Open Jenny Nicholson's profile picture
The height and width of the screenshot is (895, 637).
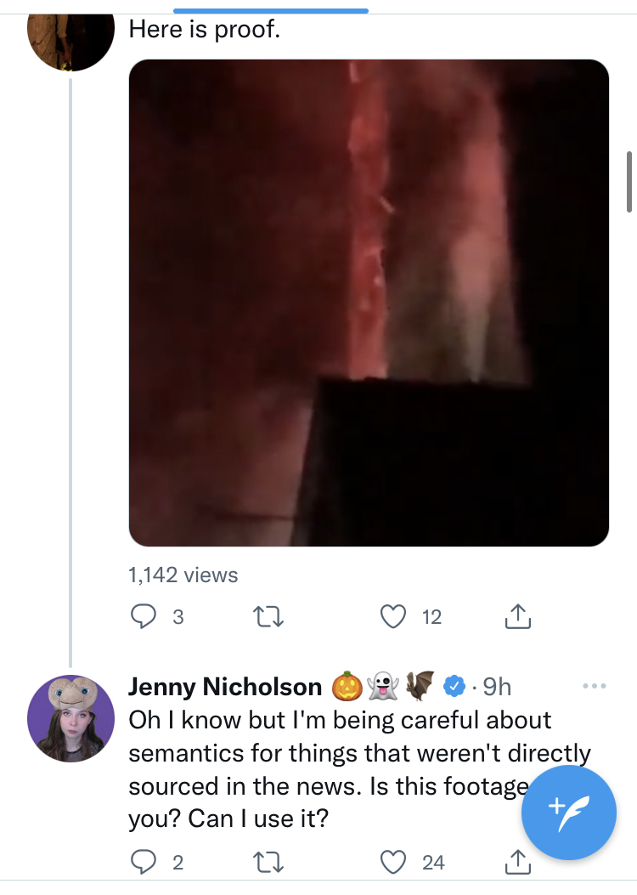pyautogui.click(x=70, y=718)
